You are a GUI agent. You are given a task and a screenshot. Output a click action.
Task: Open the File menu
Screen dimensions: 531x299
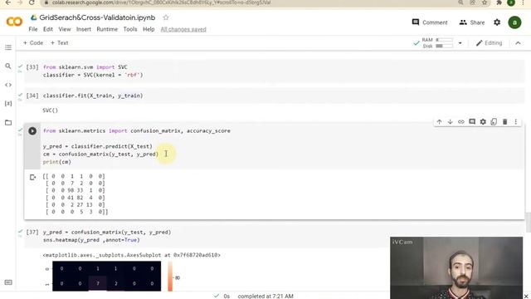pos(33,29)
